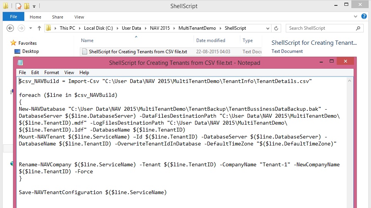Open Notepad's Format menu
Screen dimensions: 371x208
click(52, 73)
